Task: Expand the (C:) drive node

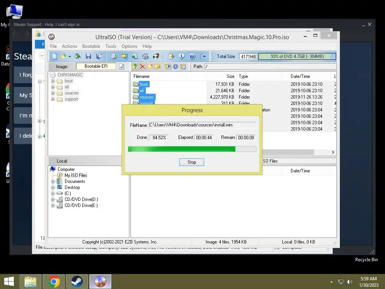Action: (x=53, y=194)
